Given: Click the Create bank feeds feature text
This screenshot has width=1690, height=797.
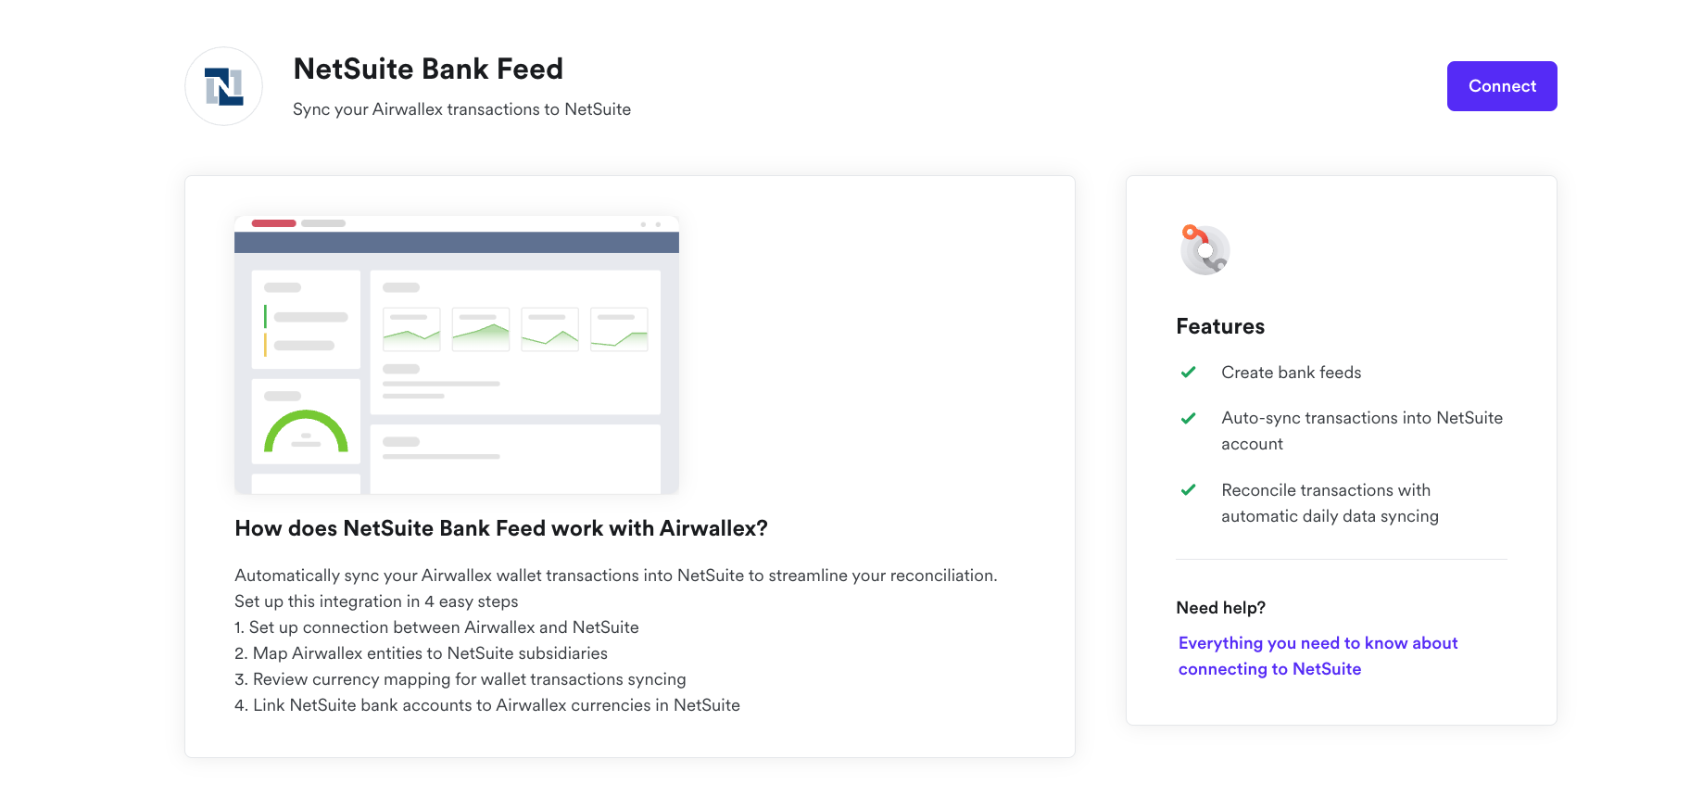Looking at the screenshot, I should tap(1291, 373).
